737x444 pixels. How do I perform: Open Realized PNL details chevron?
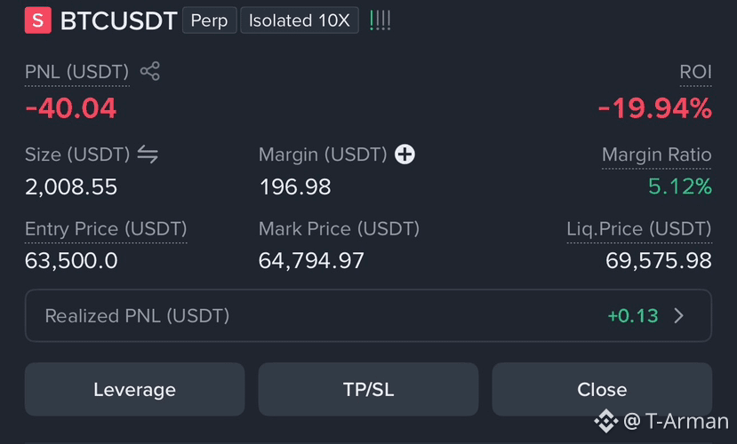[x=678, y=316]
